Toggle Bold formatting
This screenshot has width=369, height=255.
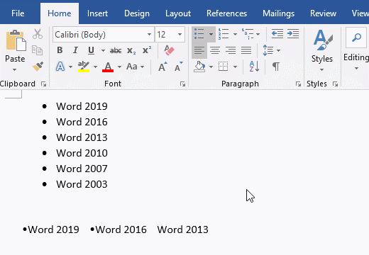[60, 50]
